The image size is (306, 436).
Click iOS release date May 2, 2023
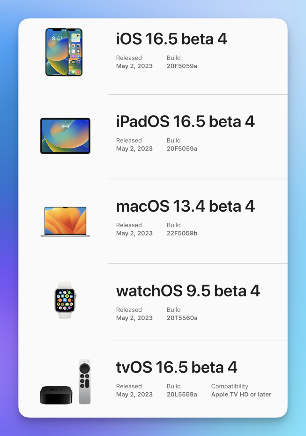pos(134,66)
